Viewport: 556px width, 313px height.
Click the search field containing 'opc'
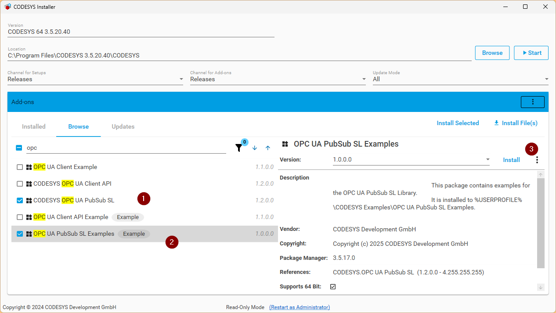point(126,148)
